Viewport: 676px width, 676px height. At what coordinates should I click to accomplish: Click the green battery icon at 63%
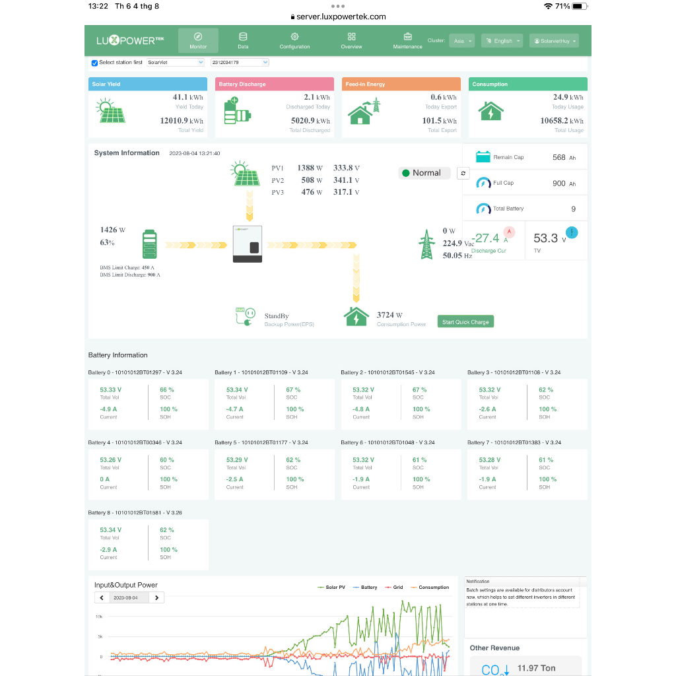point(150,244)
